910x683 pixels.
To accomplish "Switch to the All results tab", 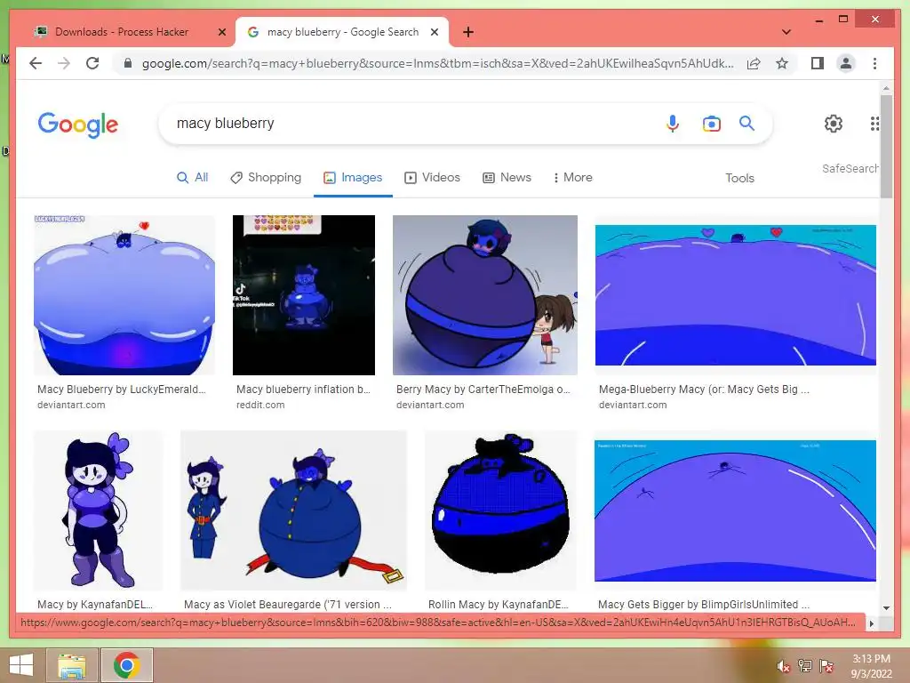I will [x=192, y=178].
